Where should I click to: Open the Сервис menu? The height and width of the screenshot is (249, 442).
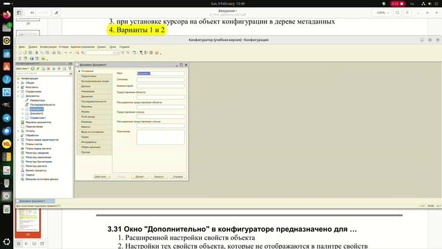(x=102, y=47)
